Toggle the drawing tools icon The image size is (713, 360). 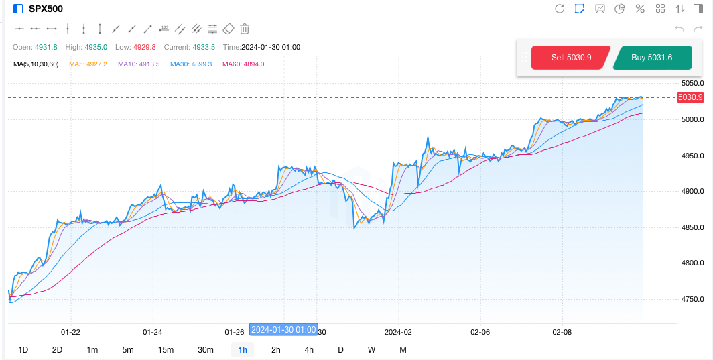tap(580, 9)
